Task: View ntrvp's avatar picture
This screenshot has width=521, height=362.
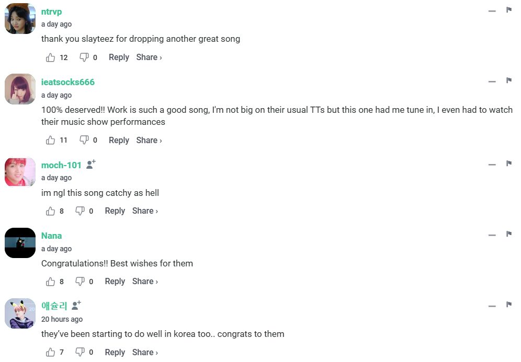Action: pyautogui.click(x=20, y=19)
